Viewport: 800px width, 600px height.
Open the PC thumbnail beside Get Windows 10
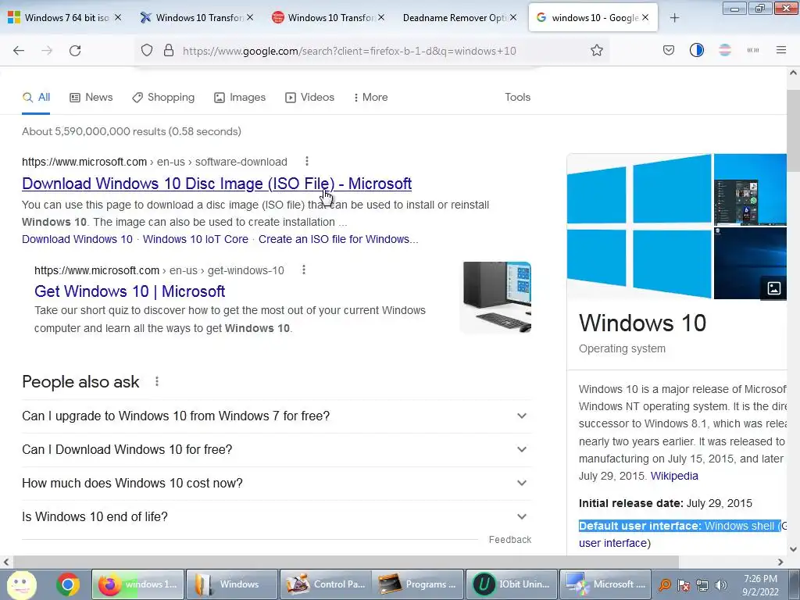tap(495, 298)
